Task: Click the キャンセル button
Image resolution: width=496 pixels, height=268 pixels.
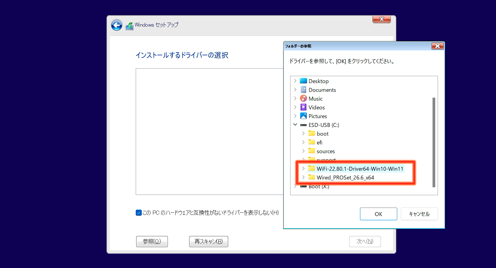Action: pos(419,214)
